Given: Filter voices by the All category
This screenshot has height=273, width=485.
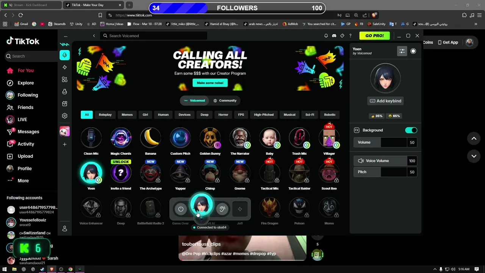Looking at the screenshot, I should 87,115.
